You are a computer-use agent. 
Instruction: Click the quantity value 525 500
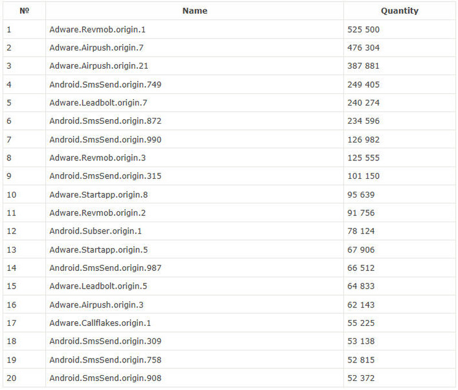(x=363, y=29)
